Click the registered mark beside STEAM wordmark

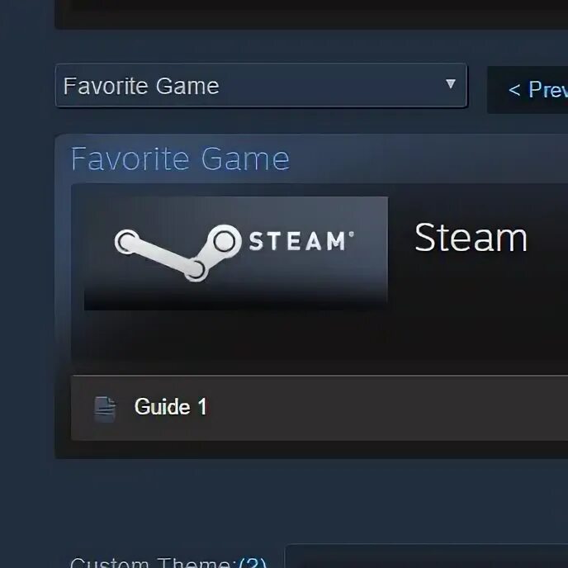(x=351, y=234)
